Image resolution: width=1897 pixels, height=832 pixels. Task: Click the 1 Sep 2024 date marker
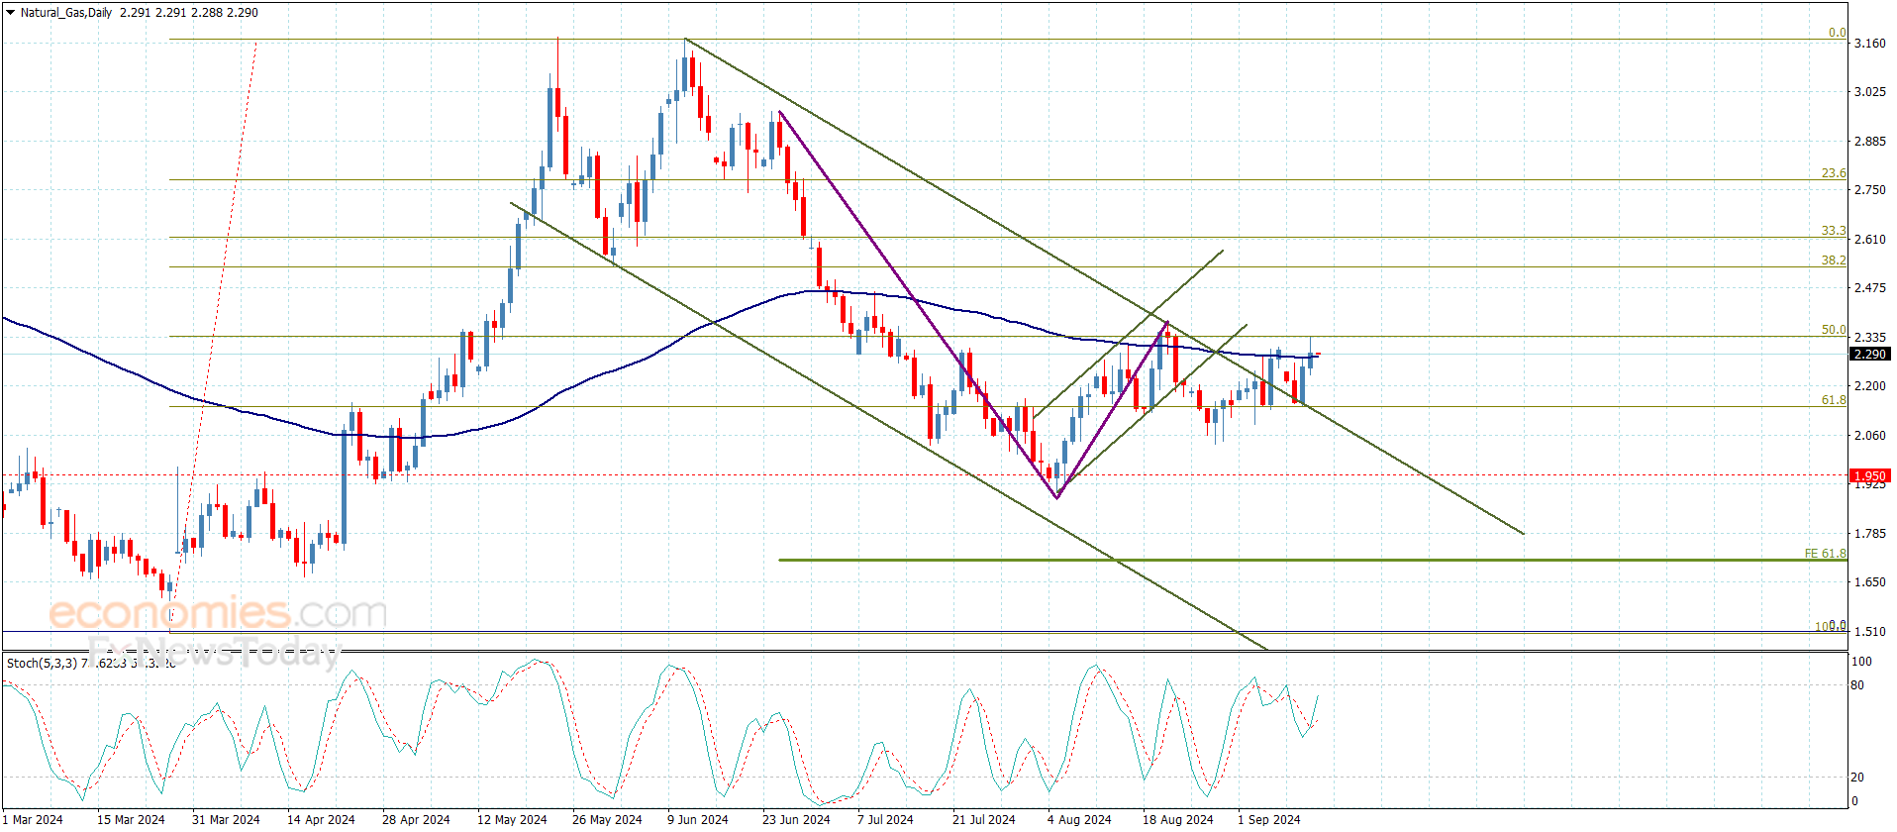click(1269, 819)
